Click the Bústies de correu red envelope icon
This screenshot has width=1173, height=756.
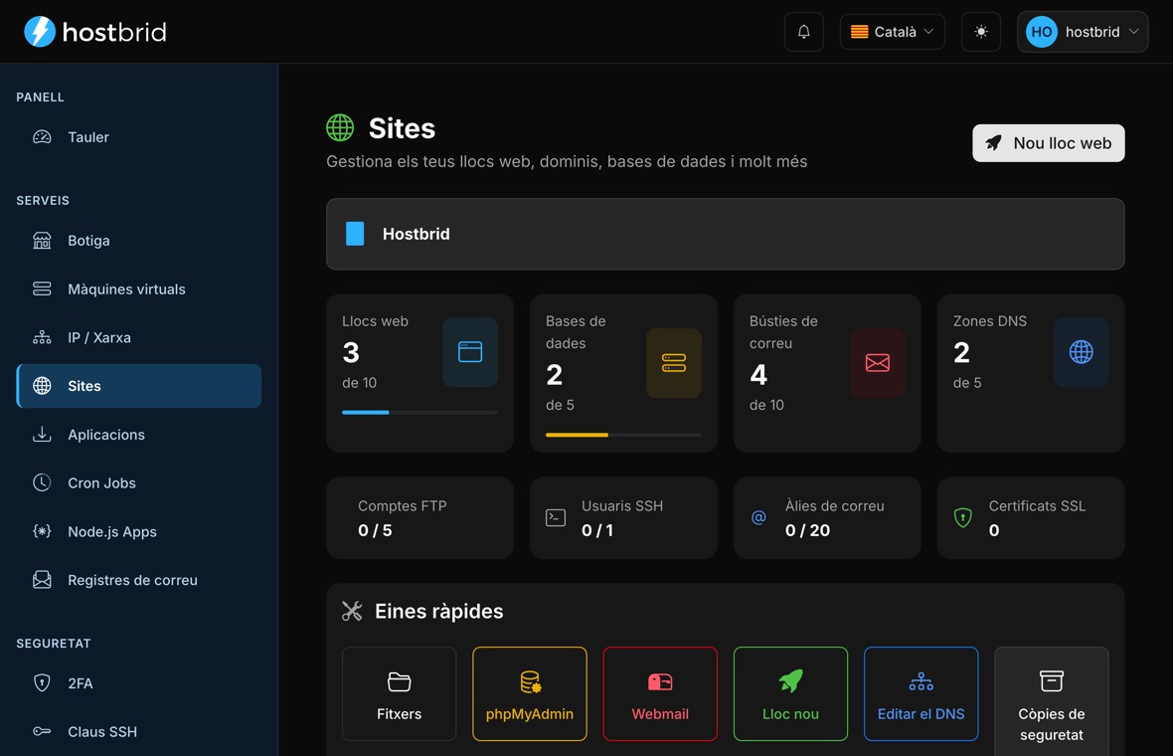[x=877, y=363]
